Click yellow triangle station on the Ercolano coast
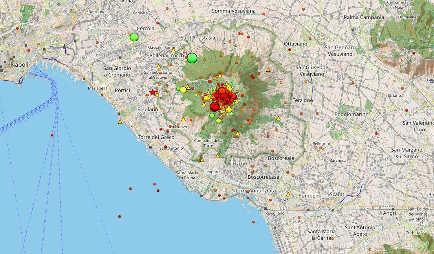The width and height of the screenshot is (434, 254). pos(120,122)
